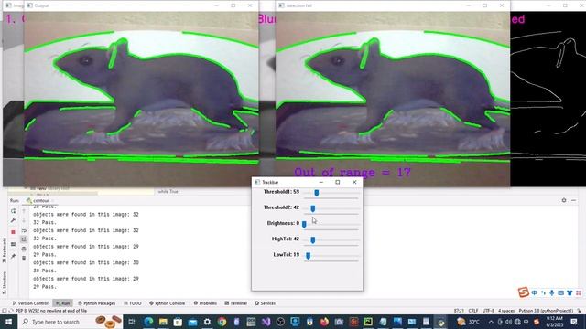This screenshot has width=586, height=329.
Task: Click the up arrow in Run console toolbar
Action: [x=24, y=211]
